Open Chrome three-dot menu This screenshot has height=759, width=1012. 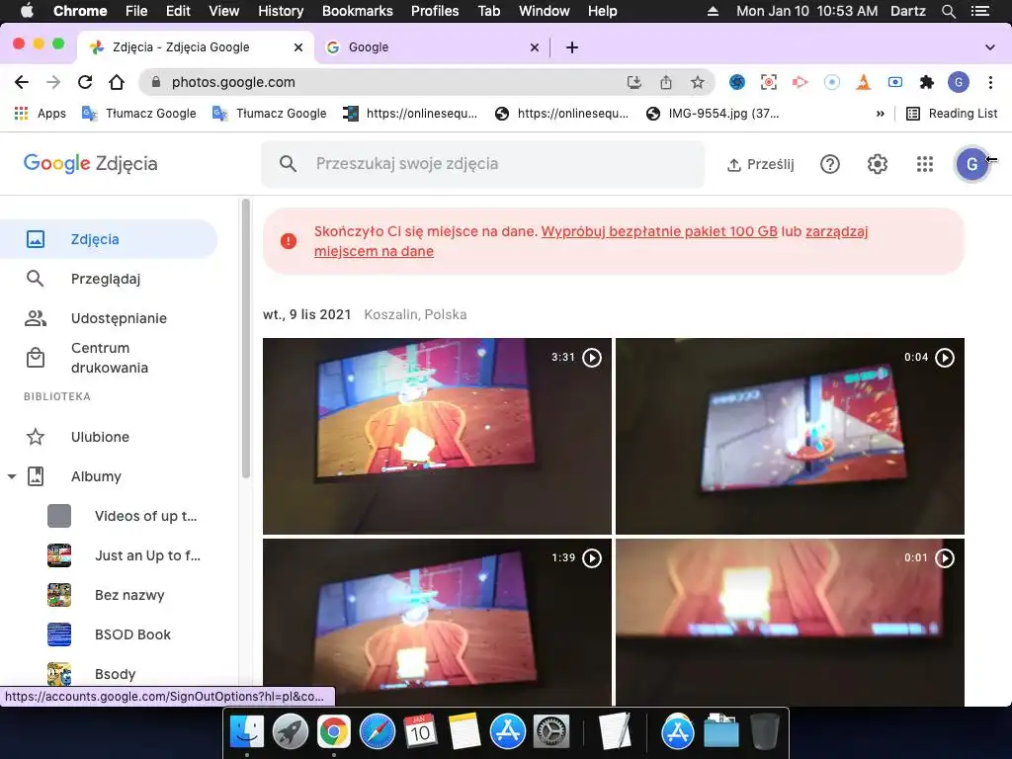(x=990, y=82)
